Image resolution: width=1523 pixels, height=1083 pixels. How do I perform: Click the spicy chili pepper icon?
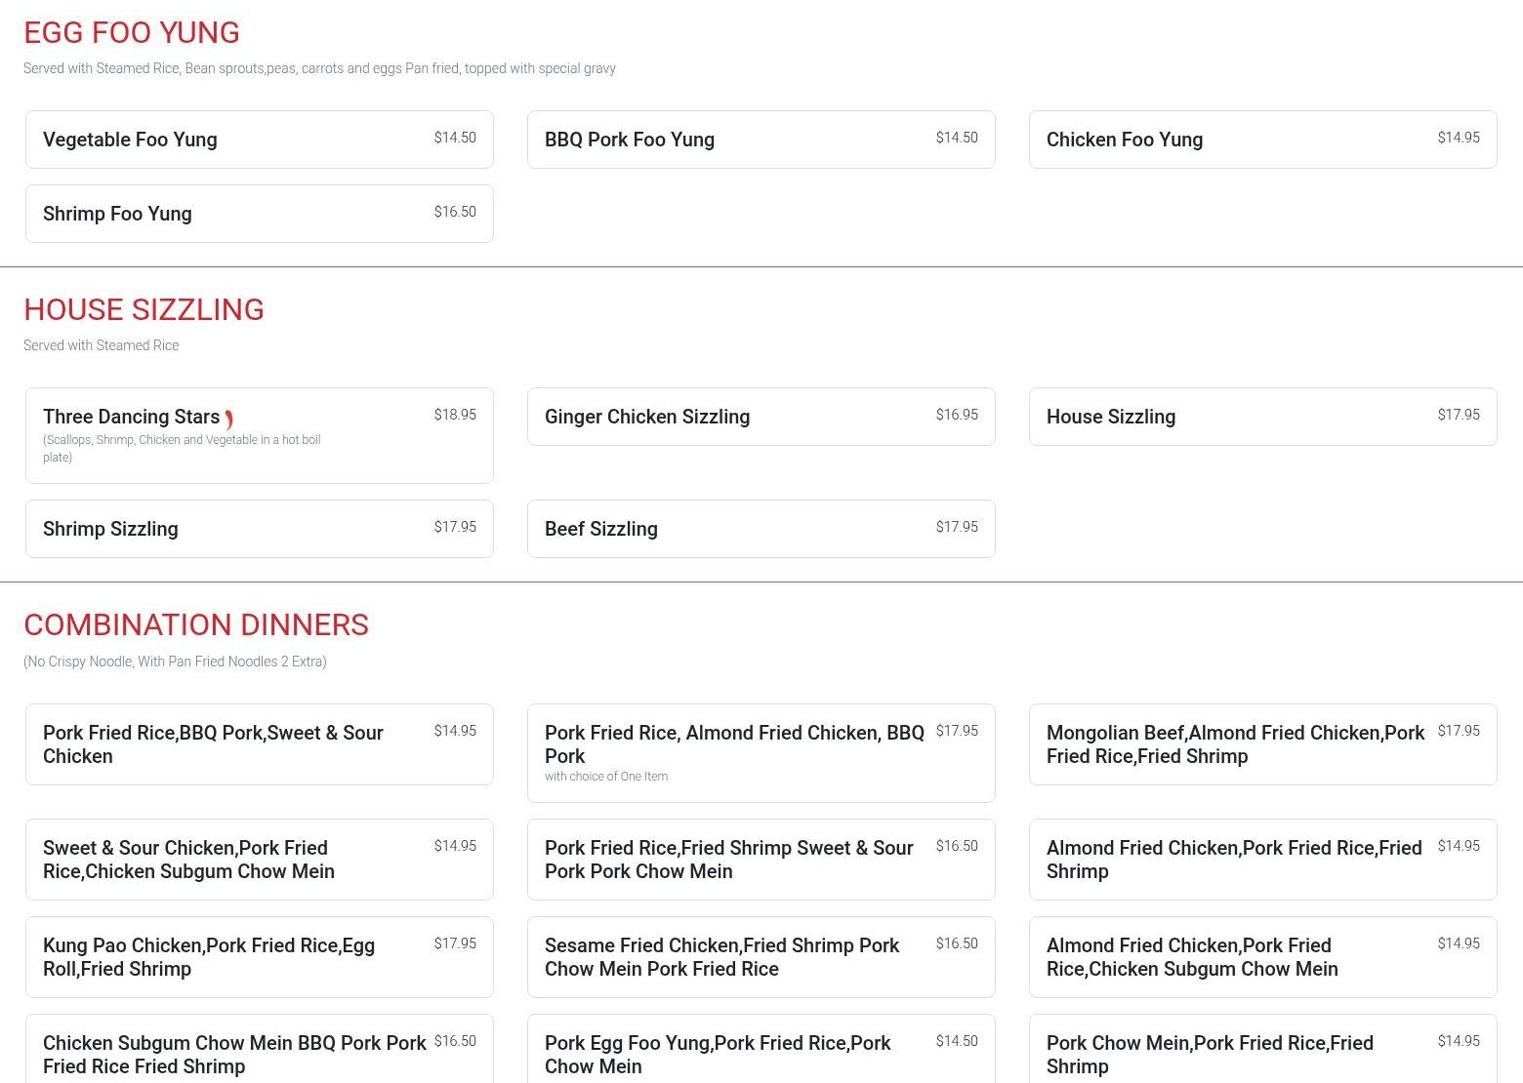pyautogui.click(x=228, y=420)
